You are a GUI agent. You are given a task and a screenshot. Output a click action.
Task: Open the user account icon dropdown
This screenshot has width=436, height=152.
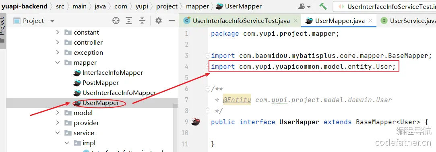(x=304, y=6)
